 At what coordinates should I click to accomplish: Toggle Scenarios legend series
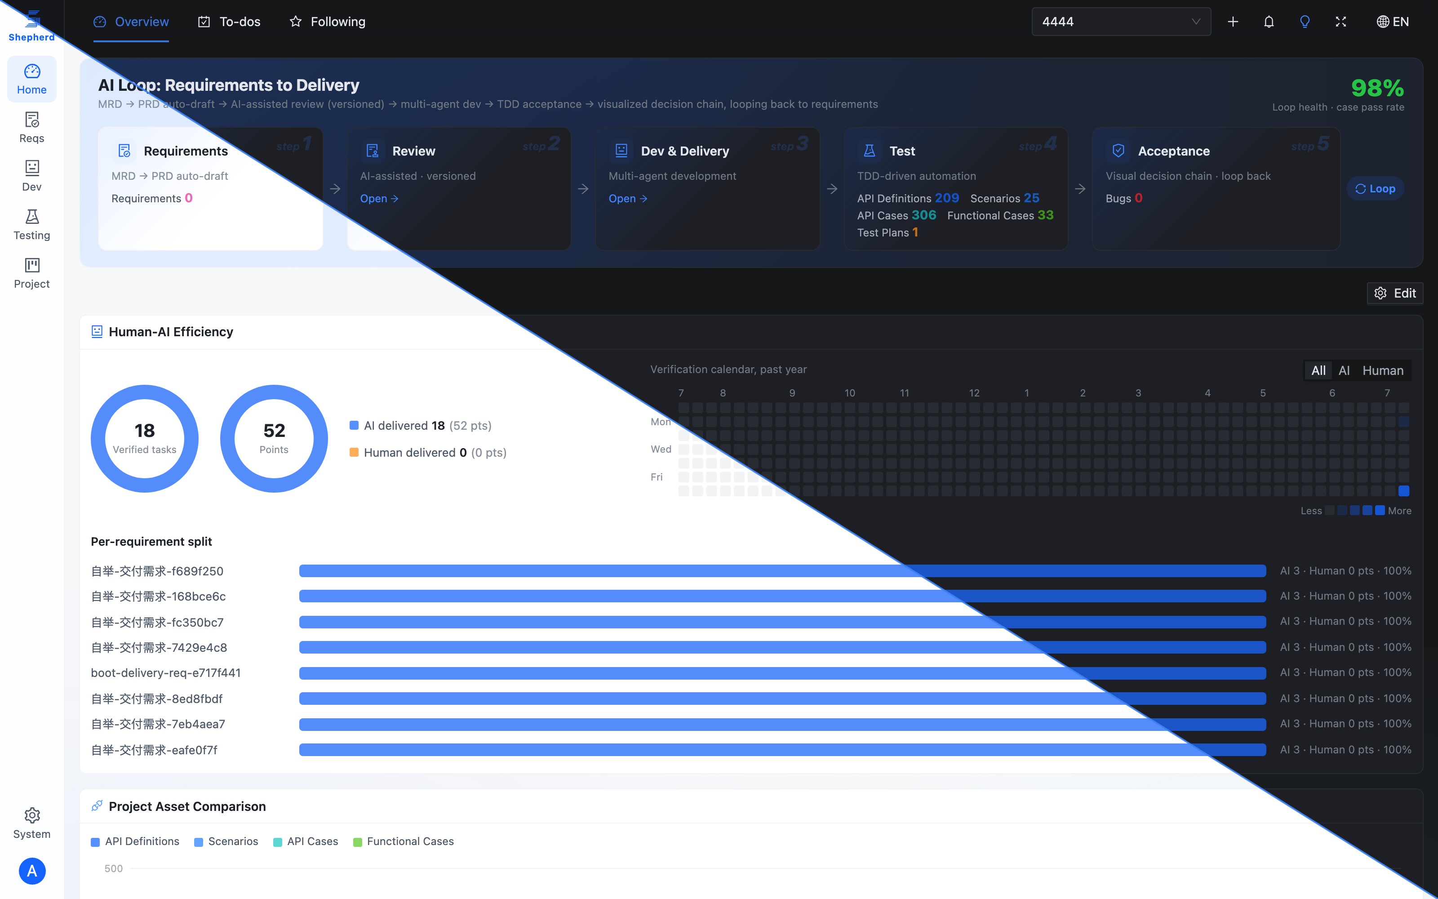tap(226, 841)
